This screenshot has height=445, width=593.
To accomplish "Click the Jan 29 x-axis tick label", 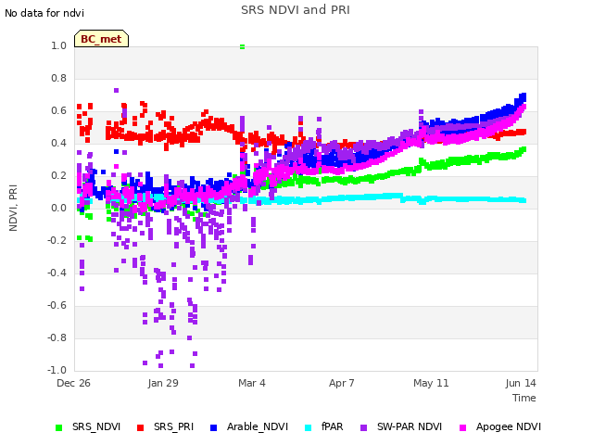I will [163, 383].
